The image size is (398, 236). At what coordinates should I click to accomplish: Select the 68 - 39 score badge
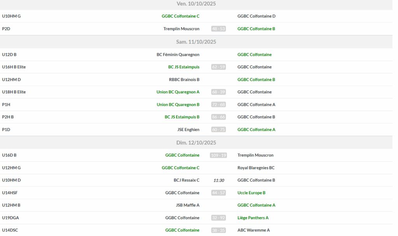click(x=218, y=92)
